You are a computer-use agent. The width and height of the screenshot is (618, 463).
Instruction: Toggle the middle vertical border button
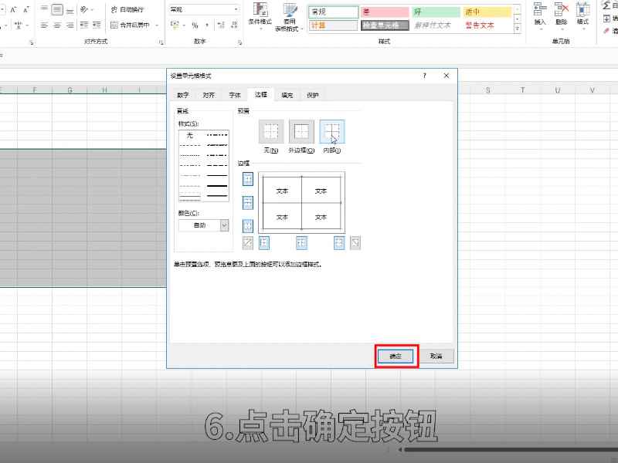(x=300, y=242)
